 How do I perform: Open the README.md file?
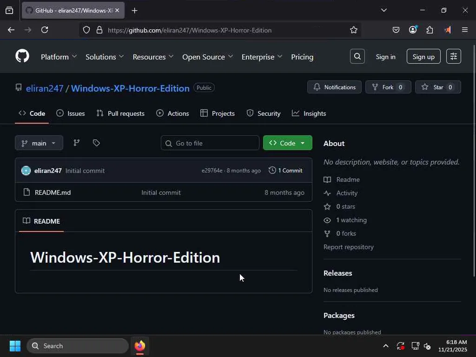53,192
